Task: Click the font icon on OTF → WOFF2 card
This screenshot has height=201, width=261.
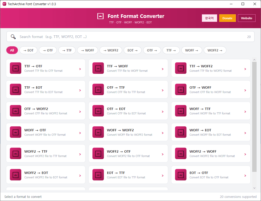Action: click(16, 111)
